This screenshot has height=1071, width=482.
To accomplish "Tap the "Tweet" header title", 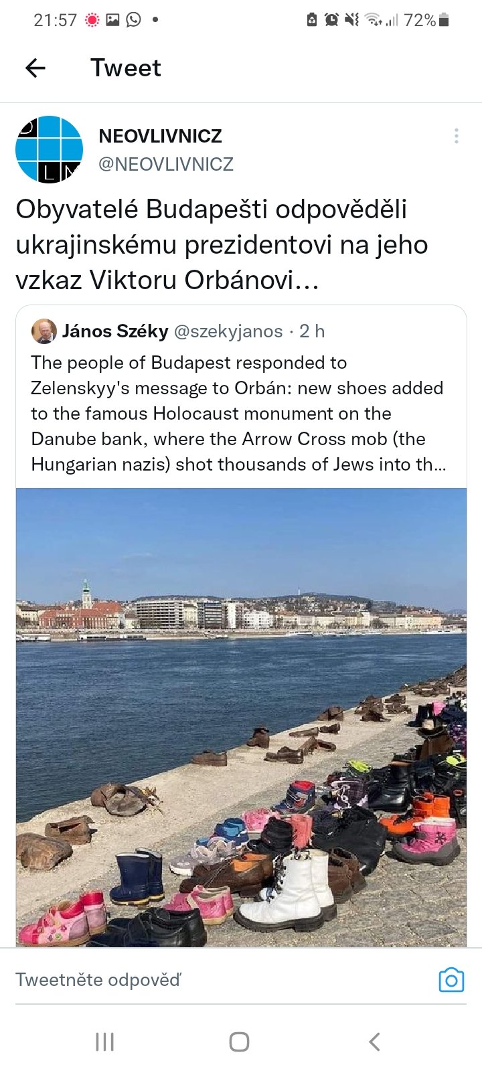I will (x=126, y=68).
